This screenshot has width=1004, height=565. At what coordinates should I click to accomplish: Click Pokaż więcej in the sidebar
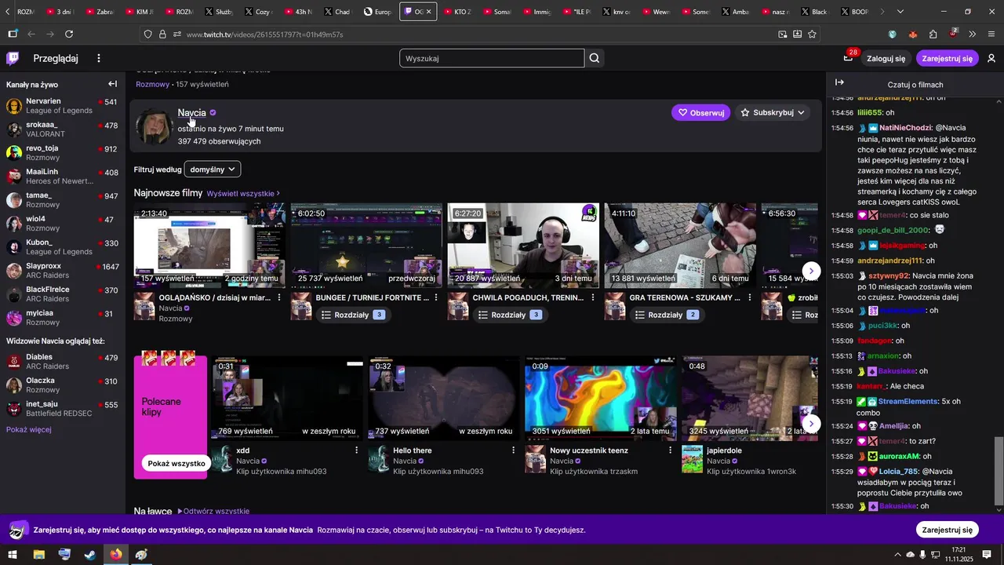click(x=29, y=429)
